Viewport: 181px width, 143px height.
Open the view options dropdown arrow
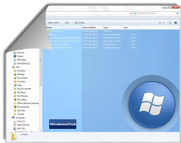[164, 23]
